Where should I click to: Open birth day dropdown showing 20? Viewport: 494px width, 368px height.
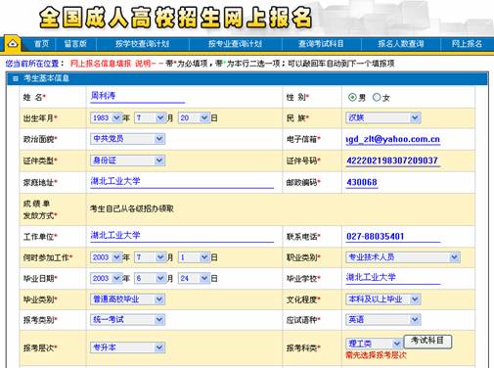[194, 117]
